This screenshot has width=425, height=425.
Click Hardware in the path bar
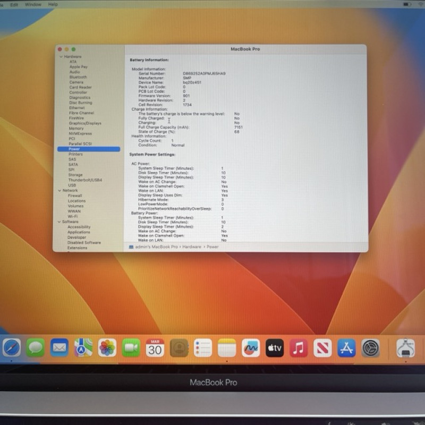coord(192,247)
